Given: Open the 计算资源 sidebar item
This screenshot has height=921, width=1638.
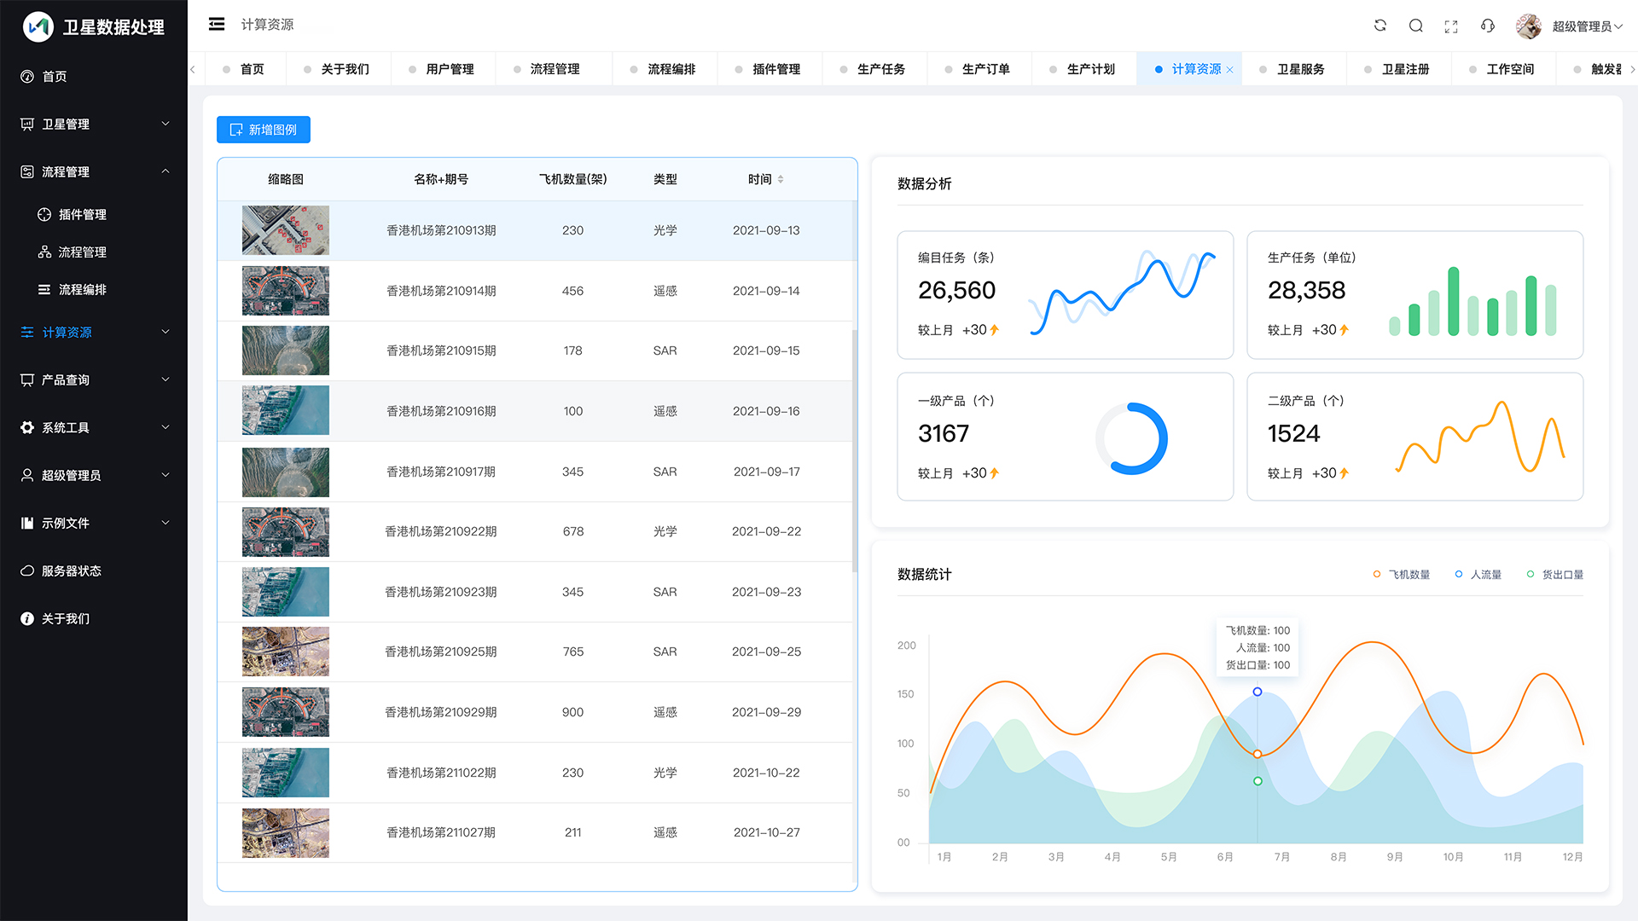Looking at the screenshot, I should (94, 333).
